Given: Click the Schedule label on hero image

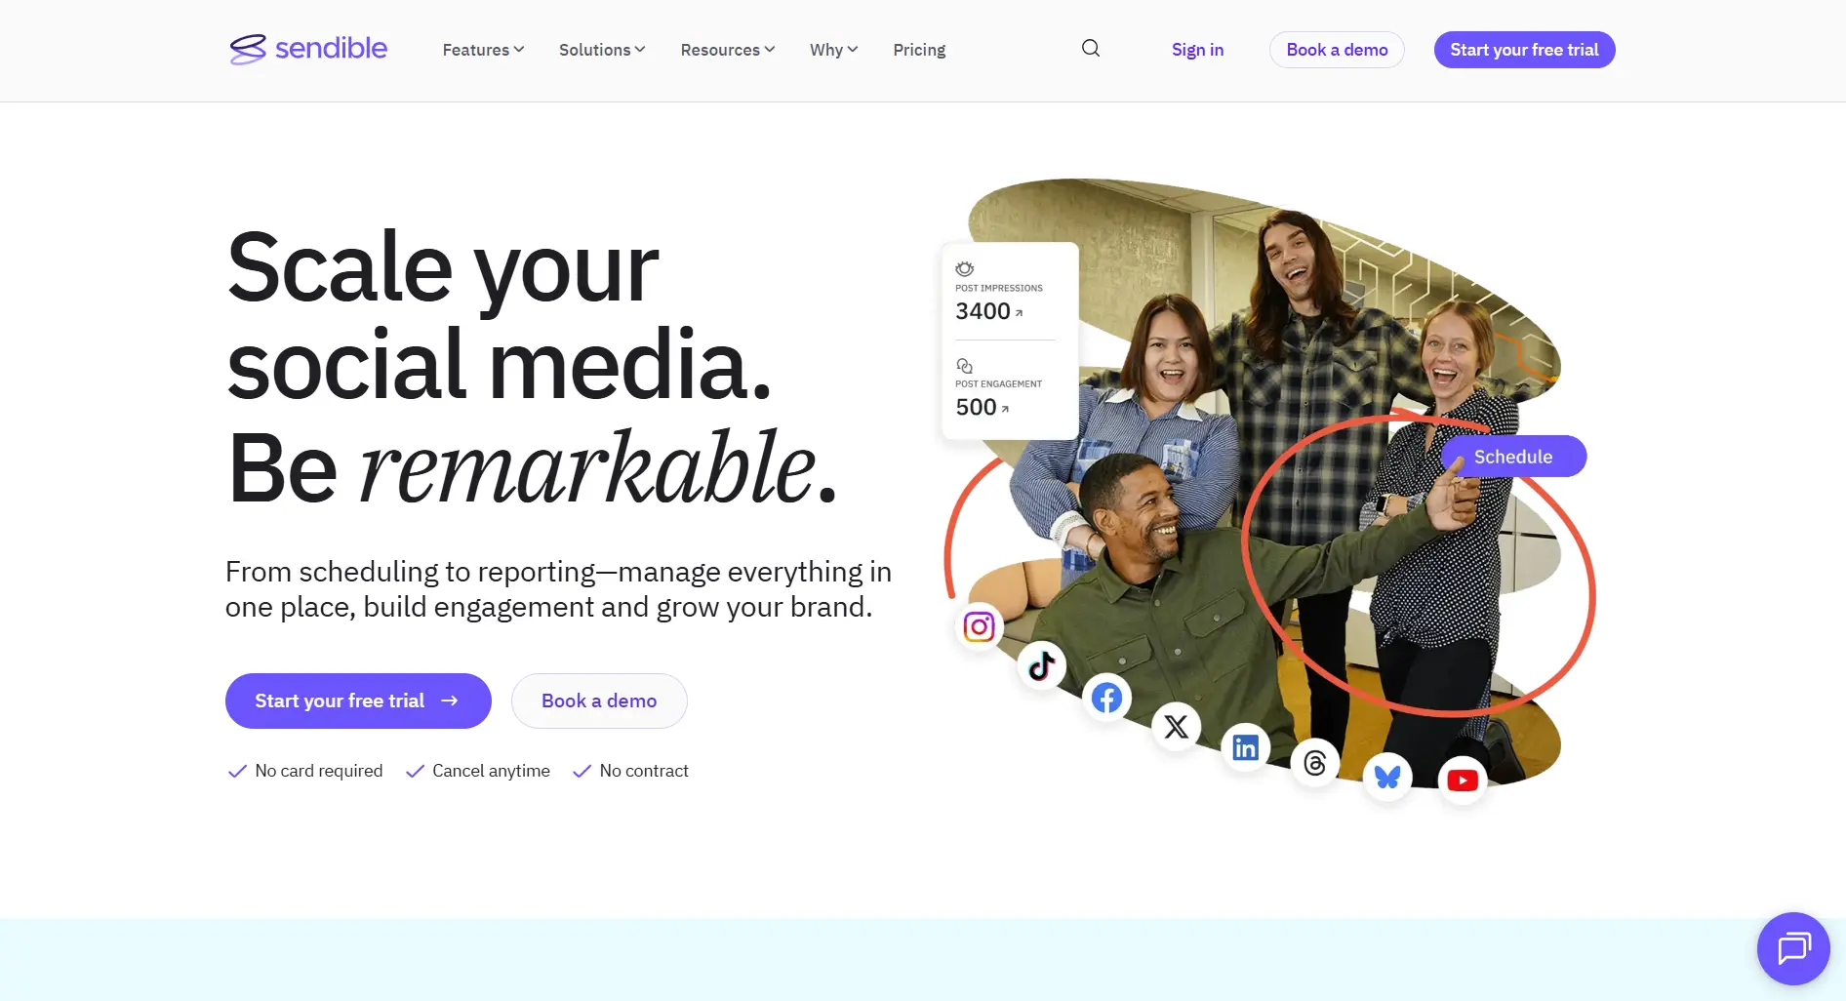Looking at the screenshot, I should point(1513,457).
